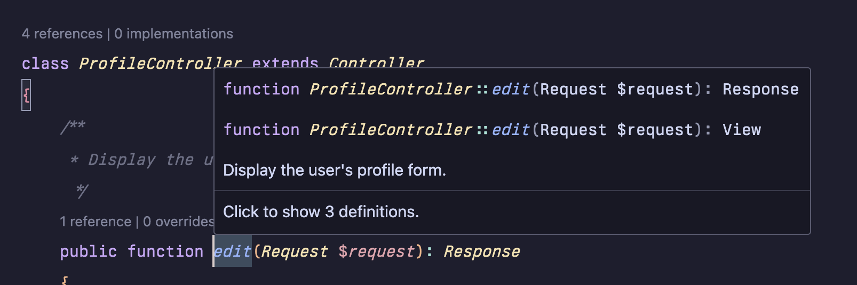Click the "0 overrides" code lens

pyautogui.click(x=178, y=221)
